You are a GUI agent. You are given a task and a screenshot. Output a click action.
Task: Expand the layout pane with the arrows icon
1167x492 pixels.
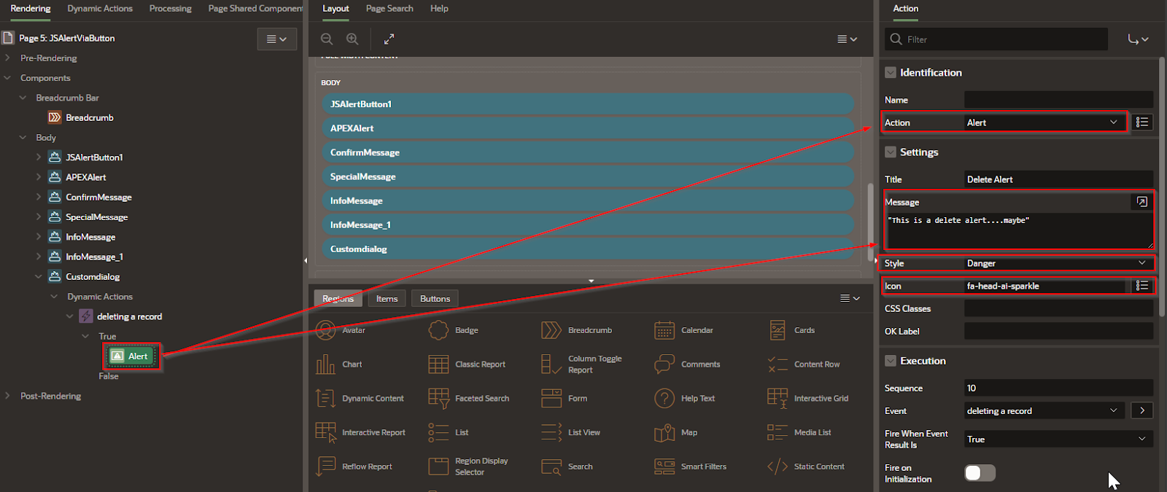click(389, 39)
